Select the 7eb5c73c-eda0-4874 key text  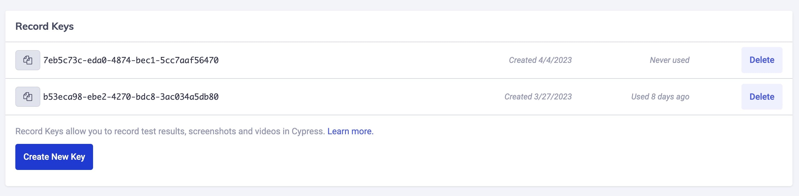click(131, 60)
